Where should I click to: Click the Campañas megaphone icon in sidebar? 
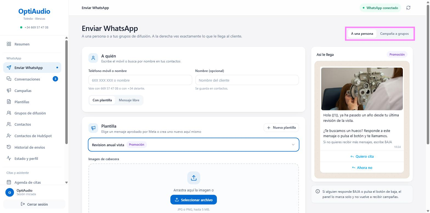coord(9,90)
